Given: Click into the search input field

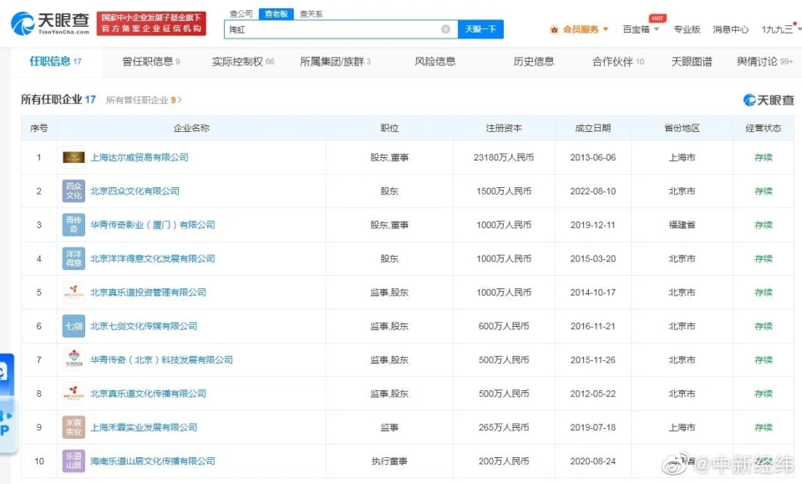Looking at the screenshot, I should click(x=334, y=29).
